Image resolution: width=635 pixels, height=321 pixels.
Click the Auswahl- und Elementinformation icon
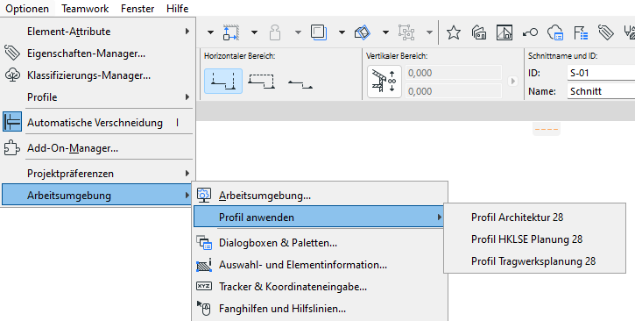click(x=204, y=264)
